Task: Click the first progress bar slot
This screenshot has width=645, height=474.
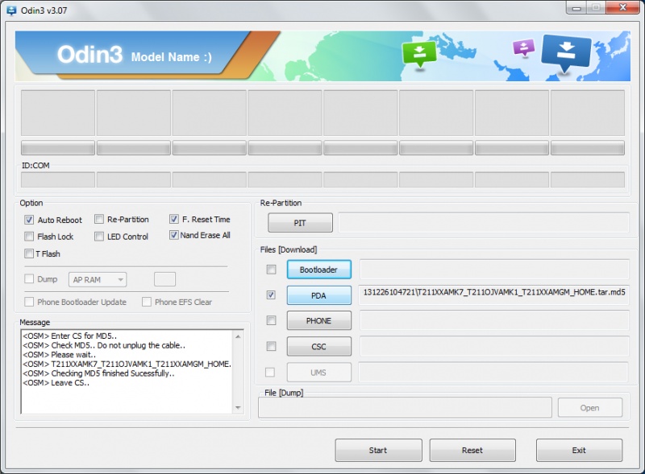Action: [x=58, y=148]
